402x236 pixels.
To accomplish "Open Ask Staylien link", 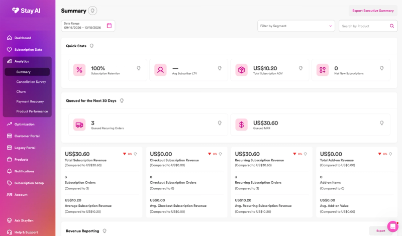I will pyautogui.click(x=24, y=220).
